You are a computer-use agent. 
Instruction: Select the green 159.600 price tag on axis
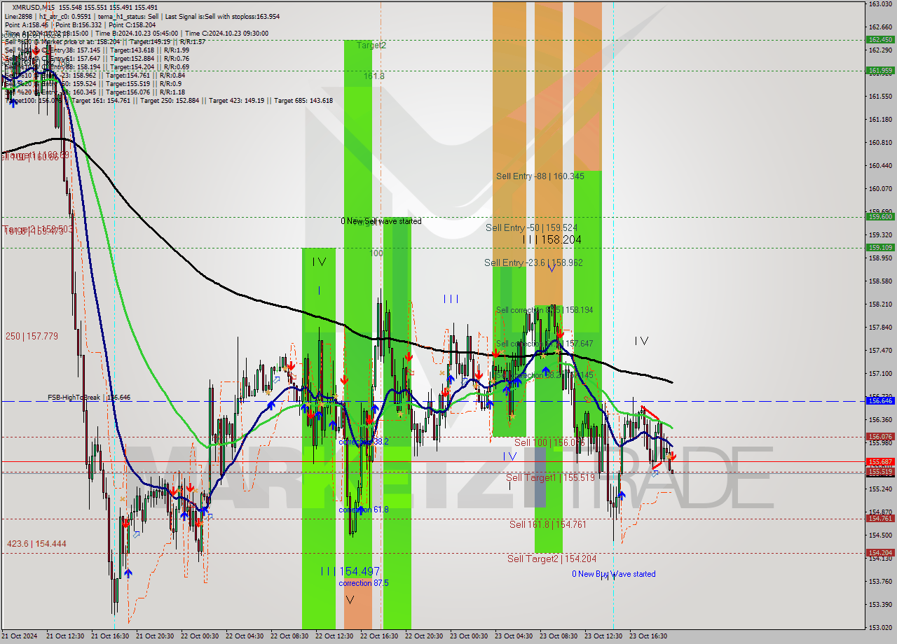[879, 217]
